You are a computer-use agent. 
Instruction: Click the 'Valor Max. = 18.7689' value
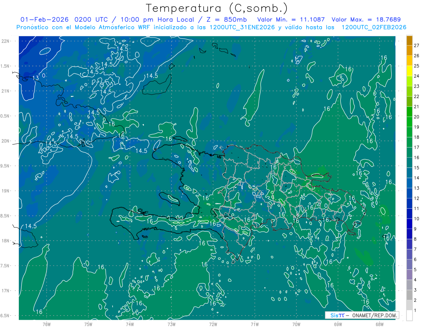tap(366, 20)
